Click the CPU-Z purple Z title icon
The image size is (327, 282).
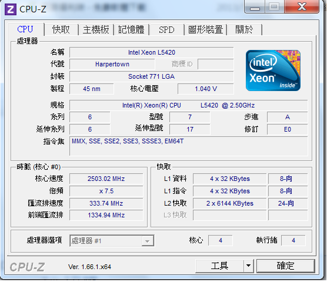pyautogui.click(x=11, y=9)
